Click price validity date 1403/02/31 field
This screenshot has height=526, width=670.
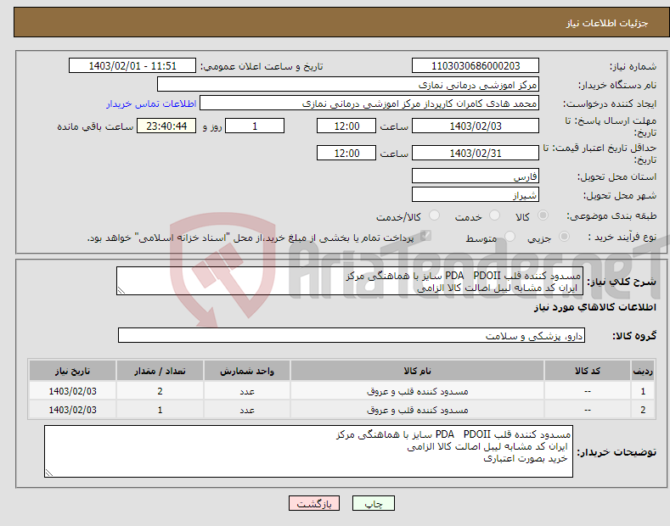(476, 153)
